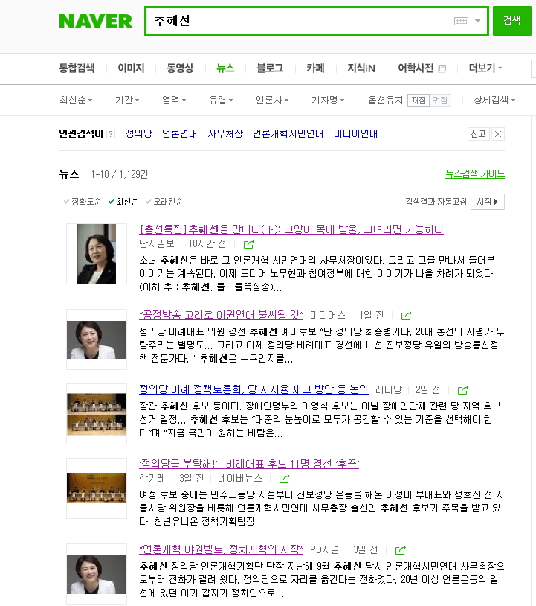
Task: Click share icon next to 네이버뉴스
Action: coord(285,479)
